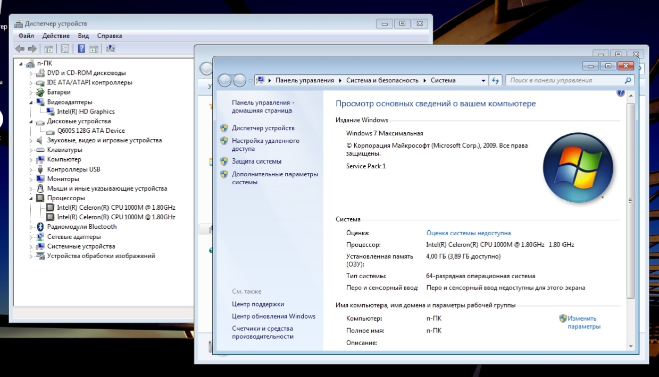This screenshot has width=659, height=377.
Task: Open the Вид menu in Device Manager
Action: [83, 36]
